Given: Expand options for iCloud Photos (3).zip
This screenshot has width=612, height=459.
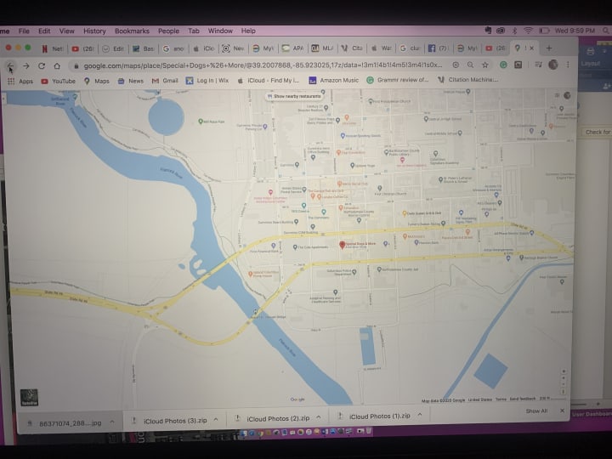Looking at the screenshot, I should click(x=215, y=420).
